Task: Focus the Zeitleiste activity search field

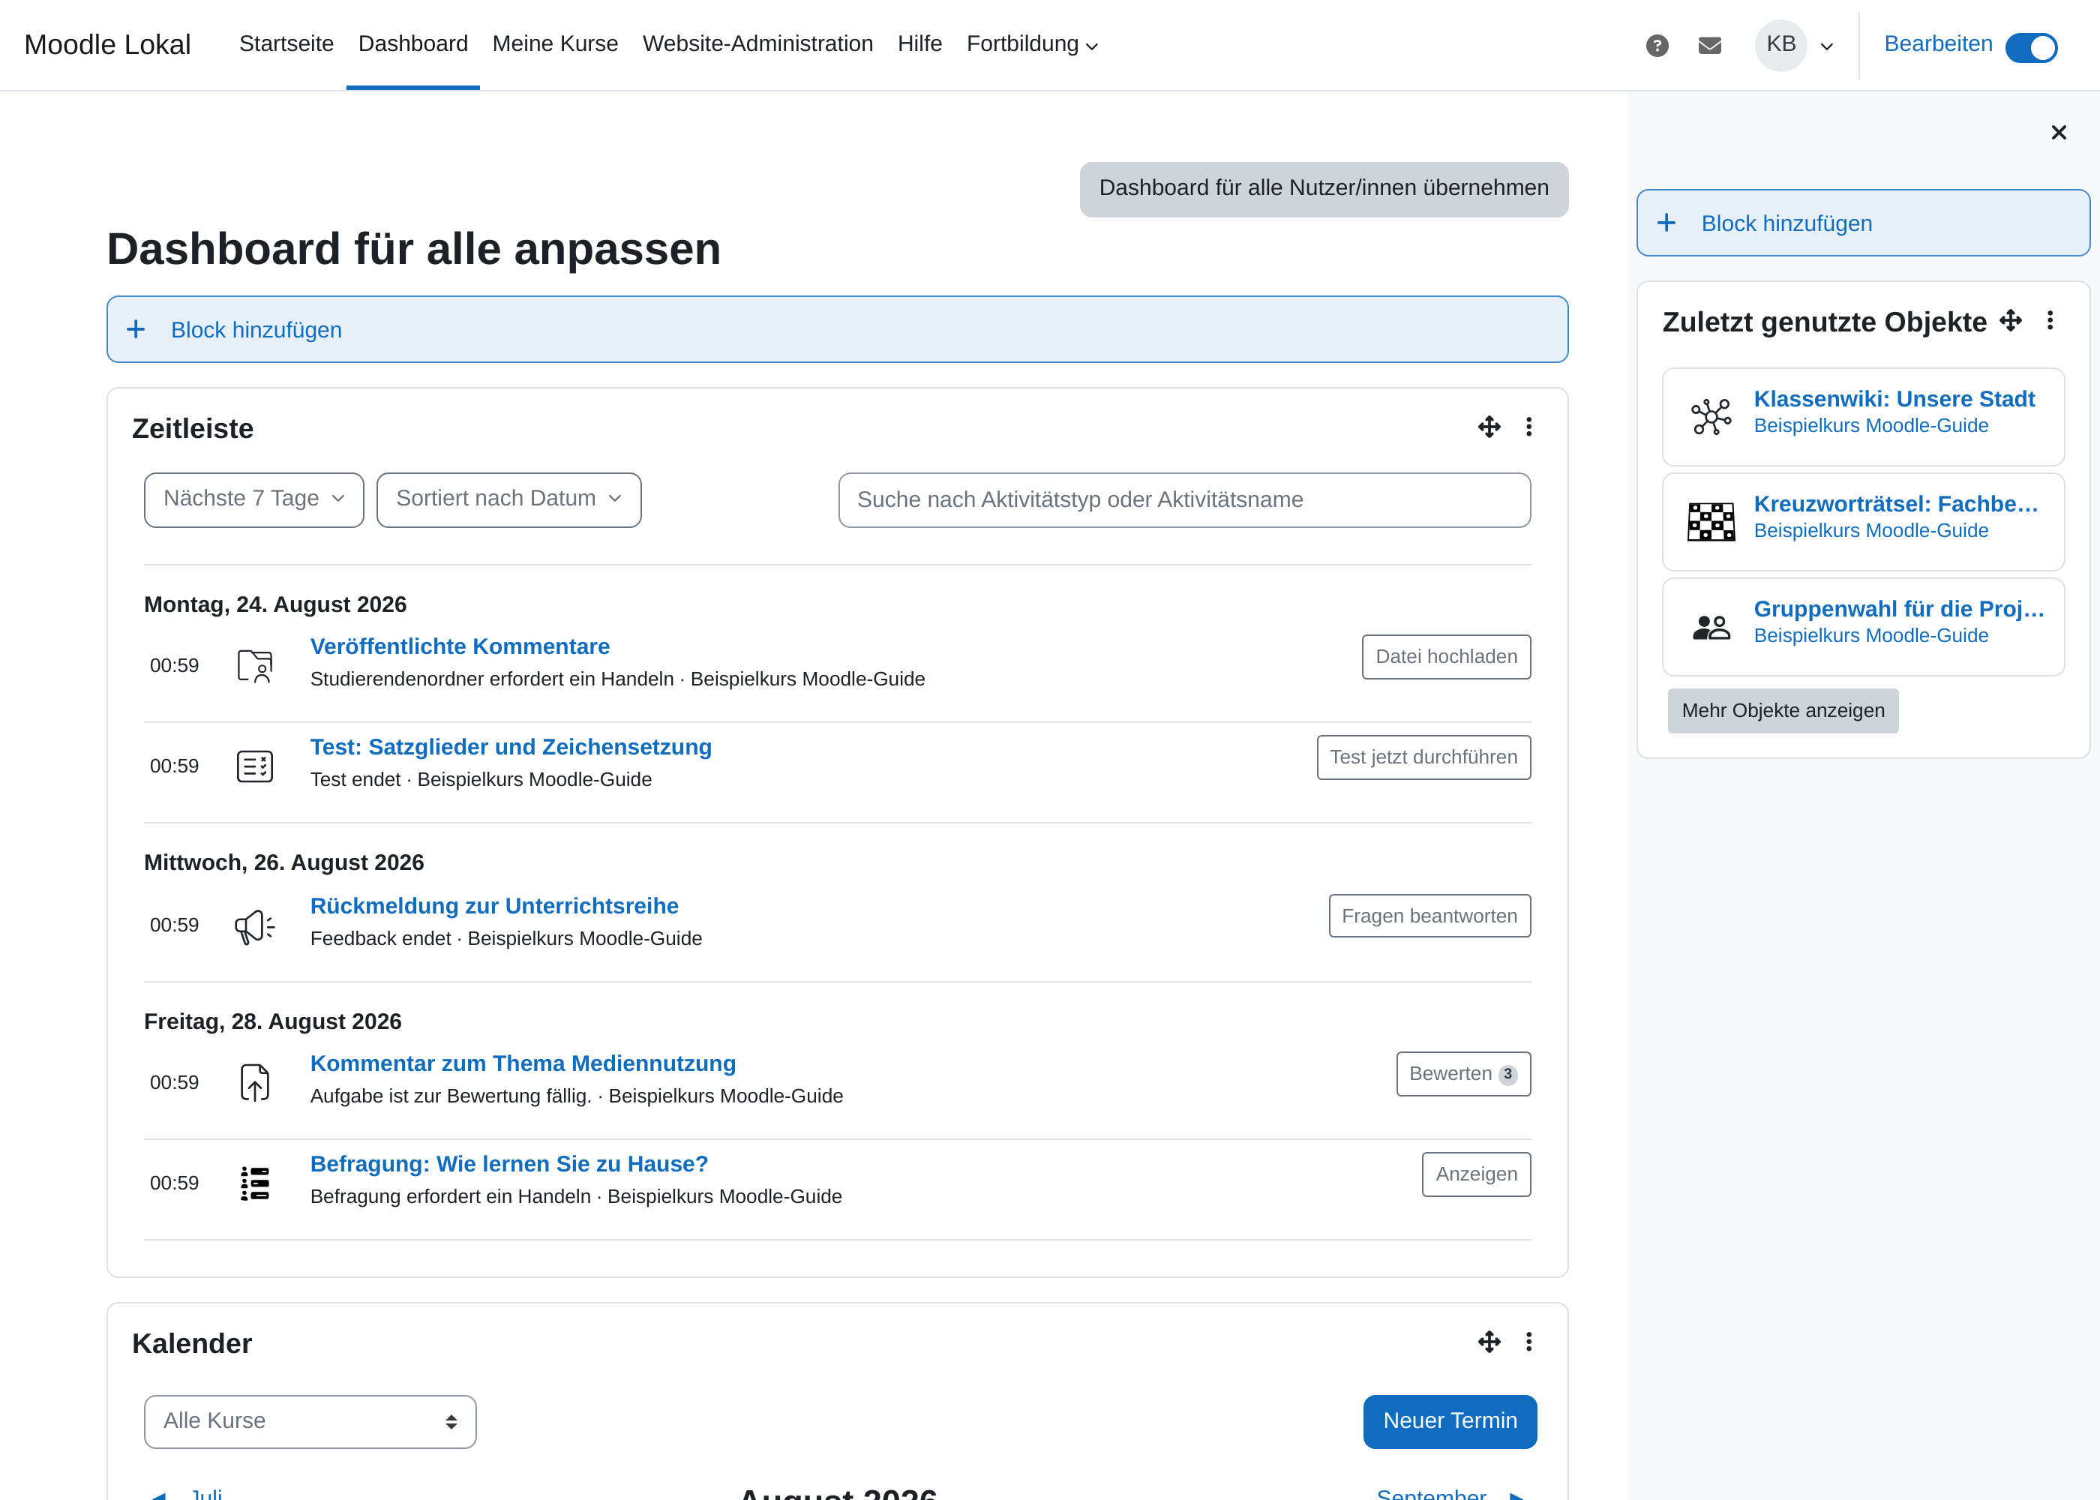Action: (1184, 499)
